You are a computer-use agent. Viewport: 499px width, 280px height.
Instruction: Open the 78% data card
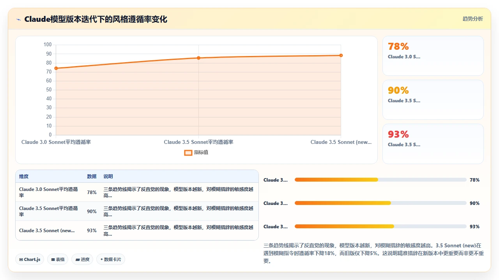point(433,56)
